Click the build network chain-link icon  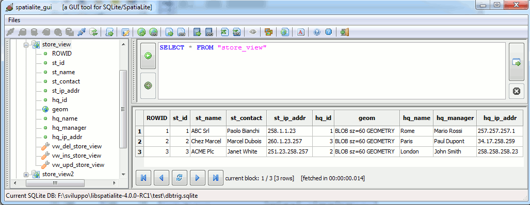(x=253, y=32)
